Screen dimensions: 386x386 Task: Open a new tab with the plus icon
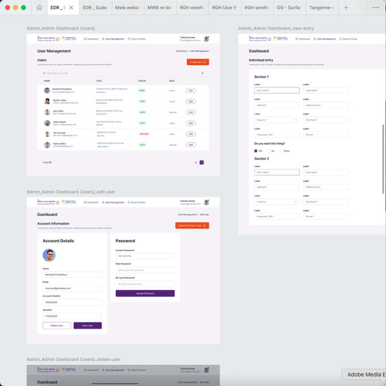tap(346, 8)
